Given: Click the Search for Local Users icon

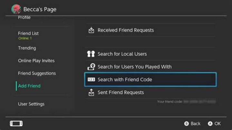Looking at the screenshot, I should (x=91, y=54).
